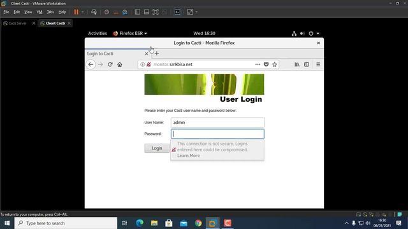This screenshot has height=229, width=408.
Task: Click the GNOME volume icon
Action: tap(302, 33)
